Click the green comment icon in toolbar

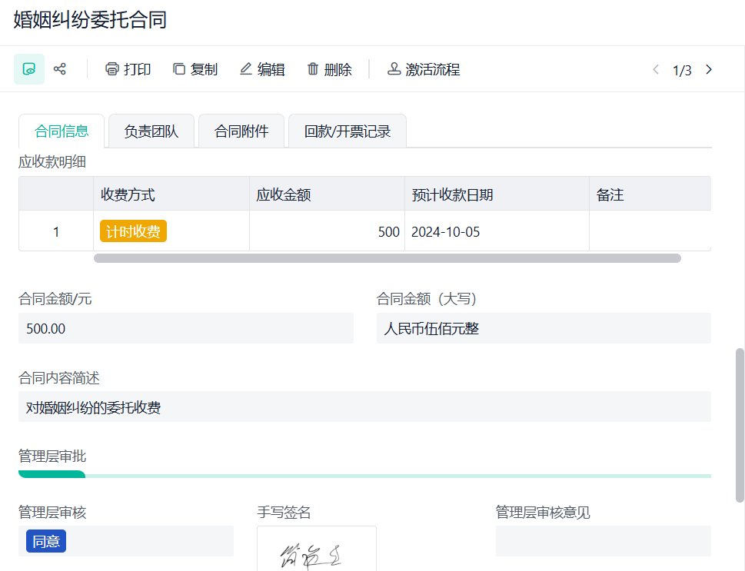[x=29, y=69]
